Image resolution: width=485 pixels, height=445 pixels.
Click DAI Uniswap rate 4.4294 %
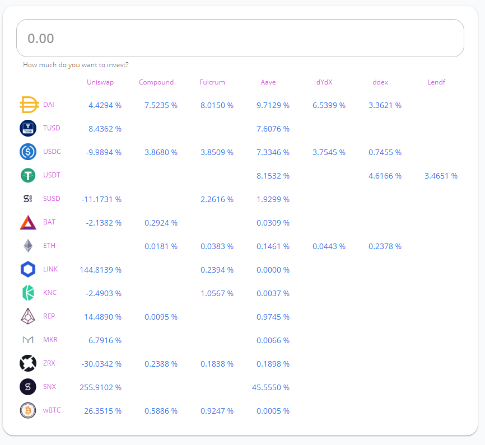[x=105, y=105]
